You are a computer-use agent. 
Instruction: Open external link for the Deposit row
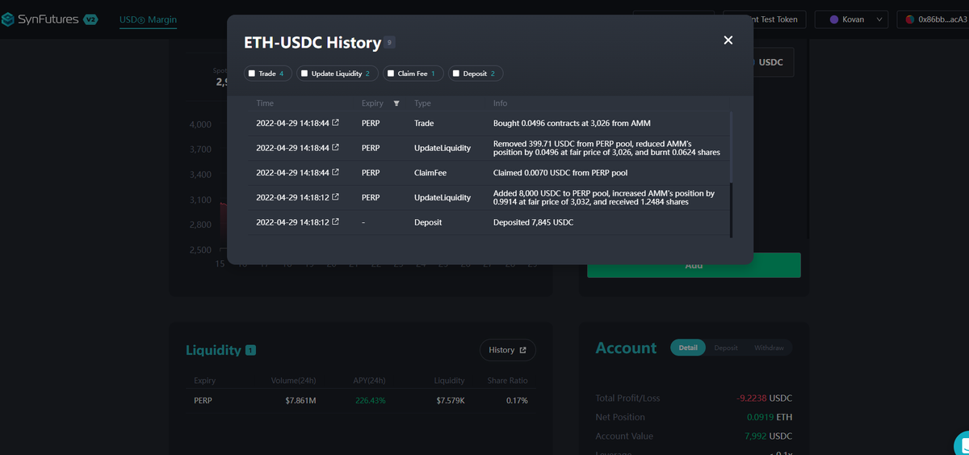(x=336, y=221)
